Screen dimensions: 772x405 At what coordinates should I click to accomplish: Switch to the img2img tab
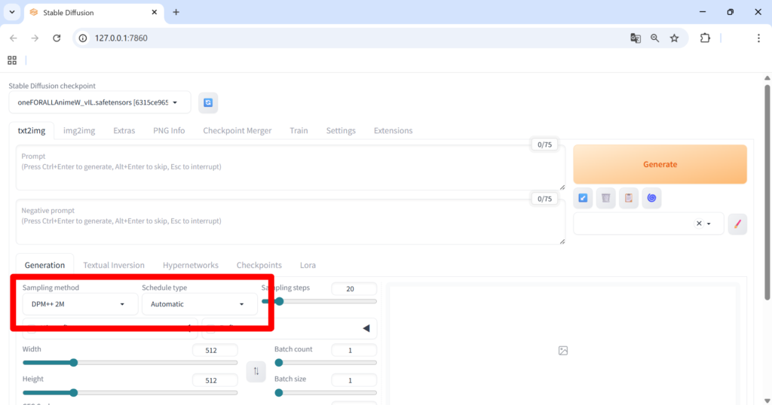pyautogui.click(x=79, y=131)
